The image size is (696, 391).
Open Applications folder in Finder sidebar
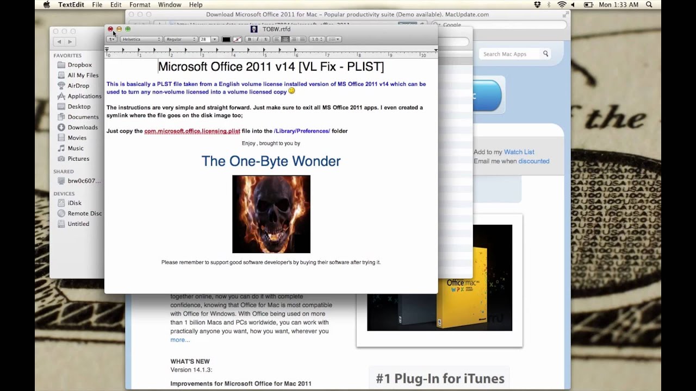pos(84,96)
